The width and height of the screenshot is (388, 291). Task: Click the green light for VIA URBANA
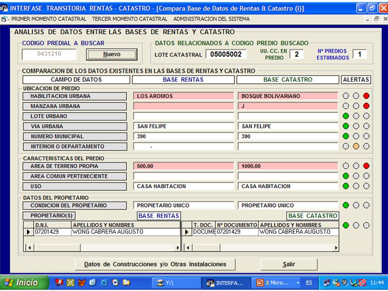(x=346, y=126)
